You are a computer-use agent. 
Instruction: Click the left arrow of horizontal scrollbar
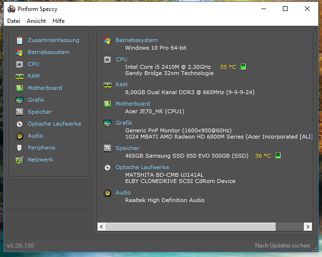pyautogui.click(x=101, y=226)
